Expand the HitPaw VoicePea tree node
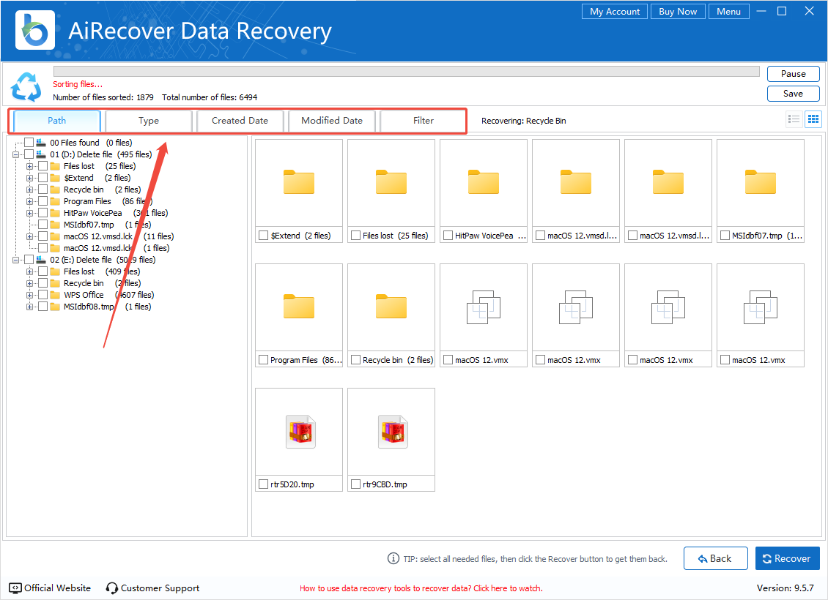The image size is (828, 600). point(30,213)
